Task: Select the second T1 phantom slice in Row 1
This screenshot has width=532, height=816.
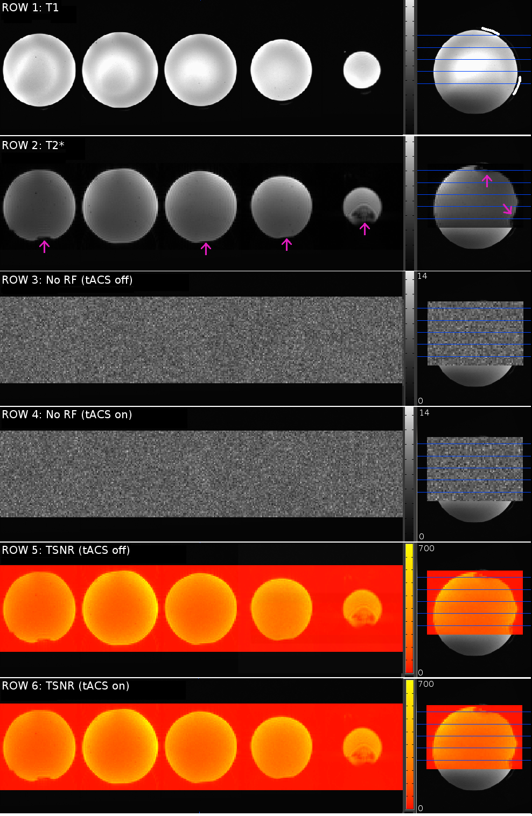Action: [x=120, y=71]
